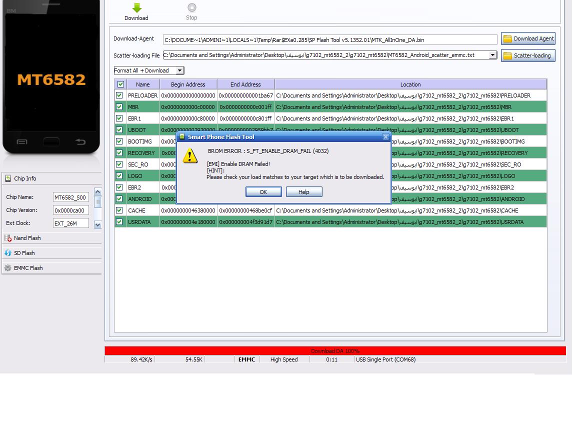Click the Chip Name field MT6582_S00
This screenshot has width=576, height=432.
tap(71, 197)
